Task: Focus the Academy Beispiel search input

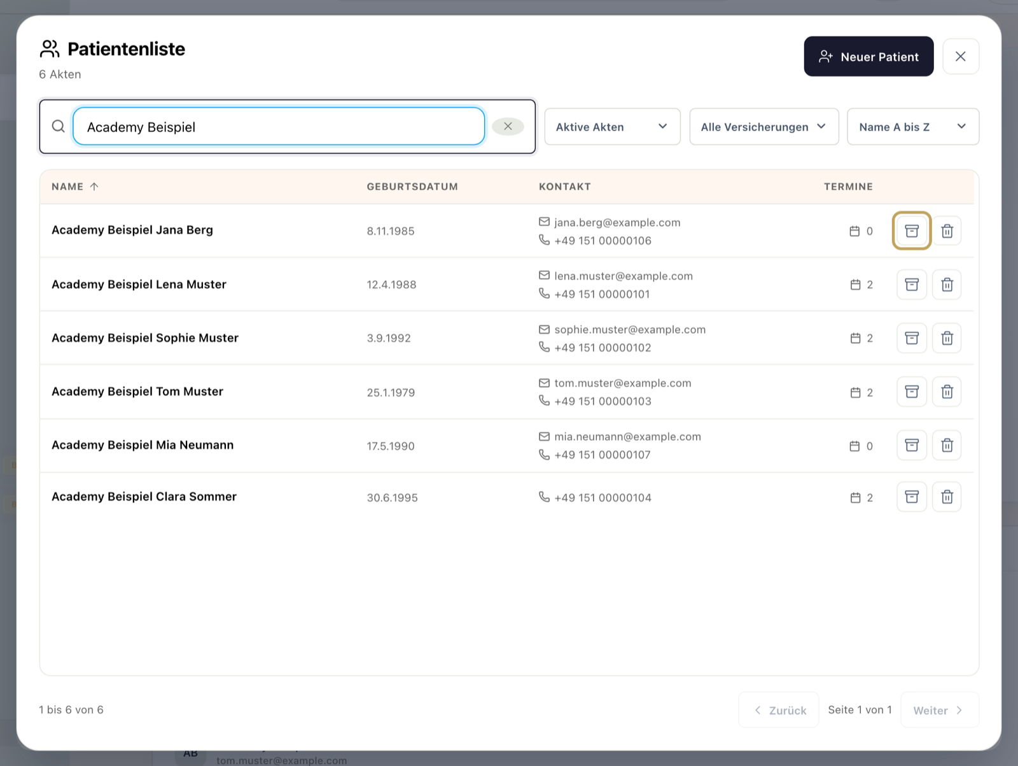Action: click(x=279, y=127)
